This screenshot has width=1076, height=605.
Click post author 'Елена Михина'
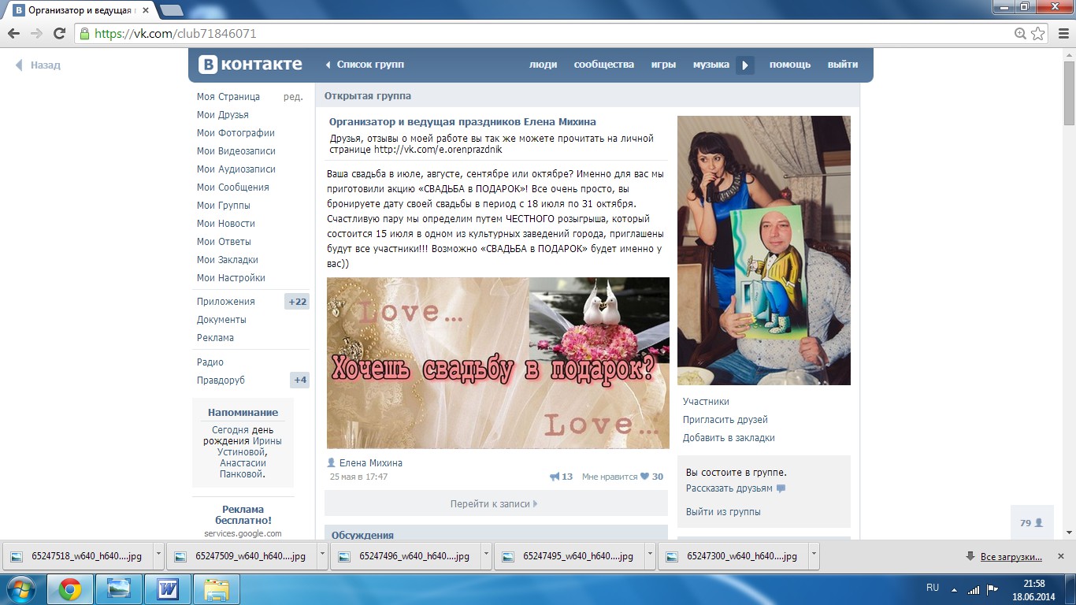coord(371,463)
